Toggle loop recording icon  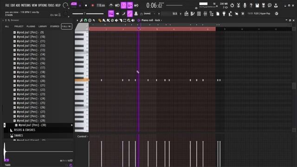(x=136, y=5)
